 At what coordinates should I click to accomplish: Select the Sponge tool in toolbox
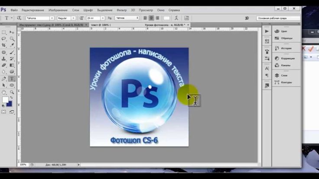[x=12, y=72]
